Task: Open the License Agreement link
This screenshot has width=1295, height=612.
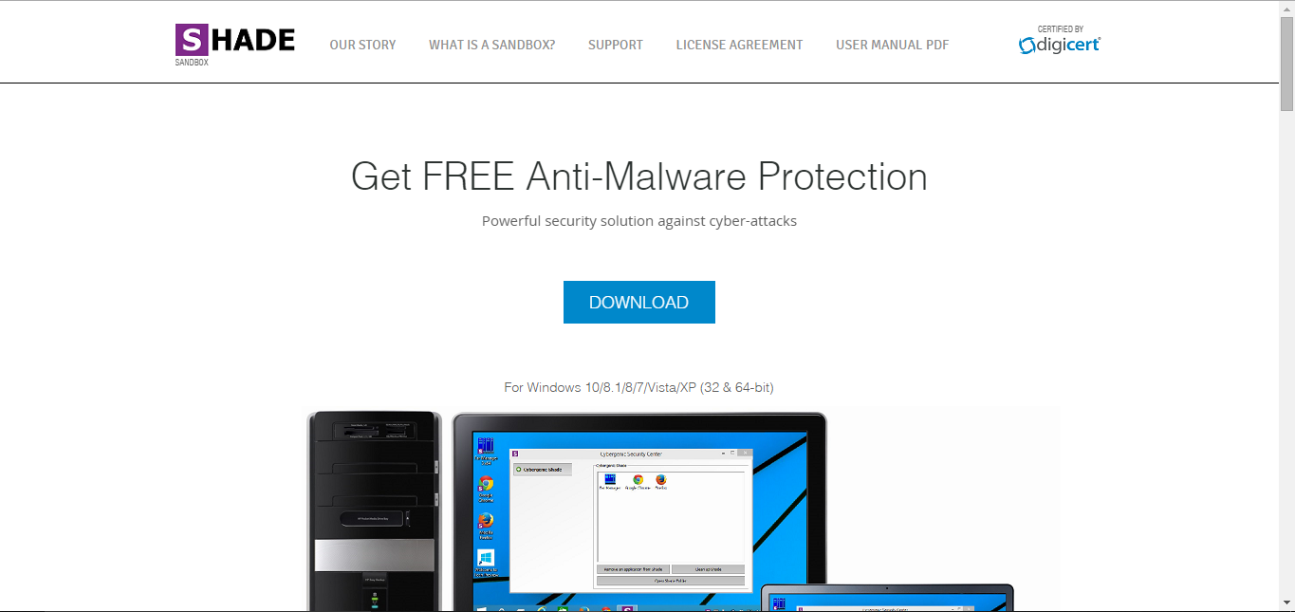Action: coord(739,45)
